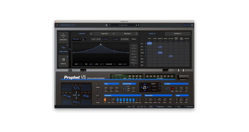Viewport: 249px width, 132px height.
Task: Click the filter Reso knob
Action: [111, 88]
